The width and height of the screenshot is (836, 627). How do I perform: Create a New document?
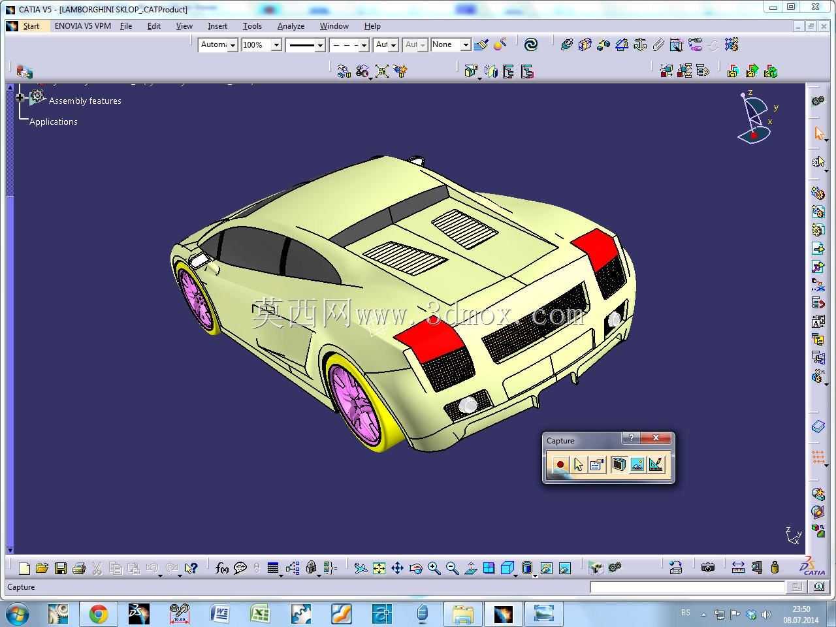coord(24,568)
